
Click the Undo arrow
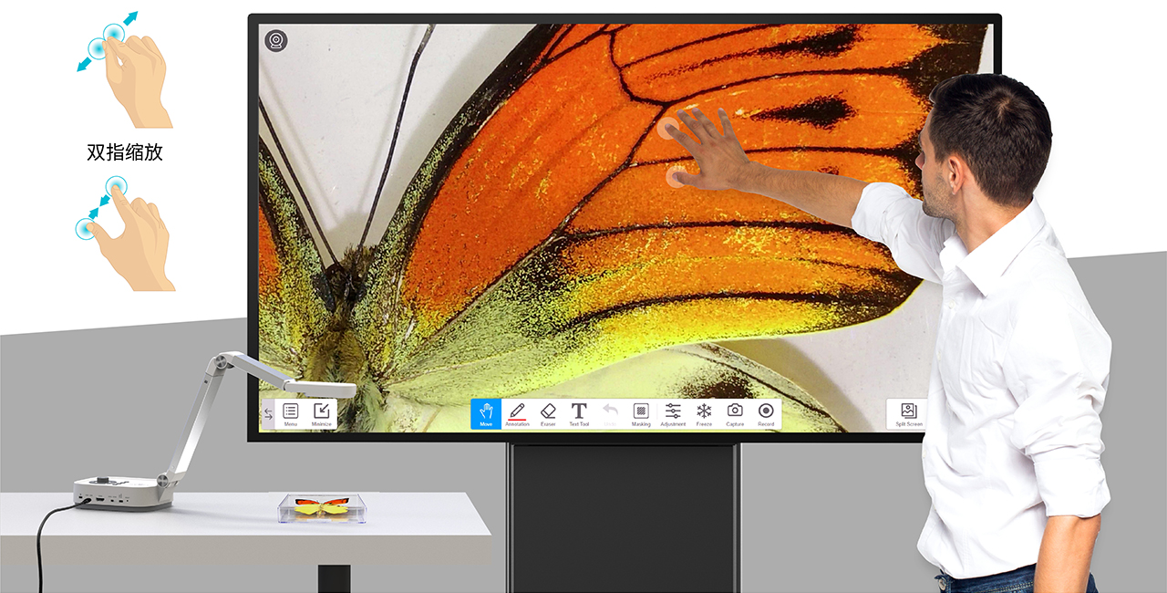click(610, 413)
